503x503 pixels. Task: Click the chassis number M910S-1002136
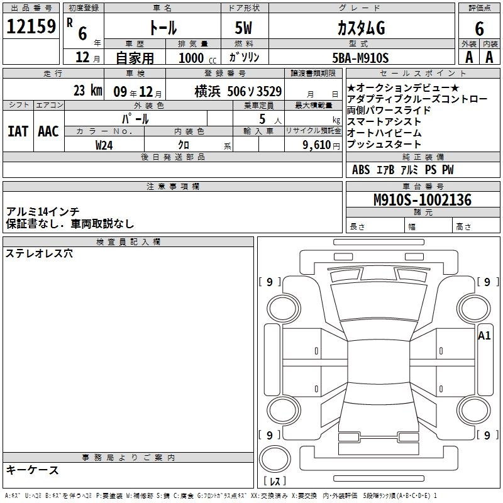point(422,200)
